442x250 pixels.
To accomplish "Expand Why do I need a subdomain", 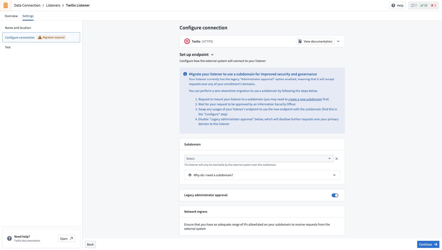I will 334,175.
